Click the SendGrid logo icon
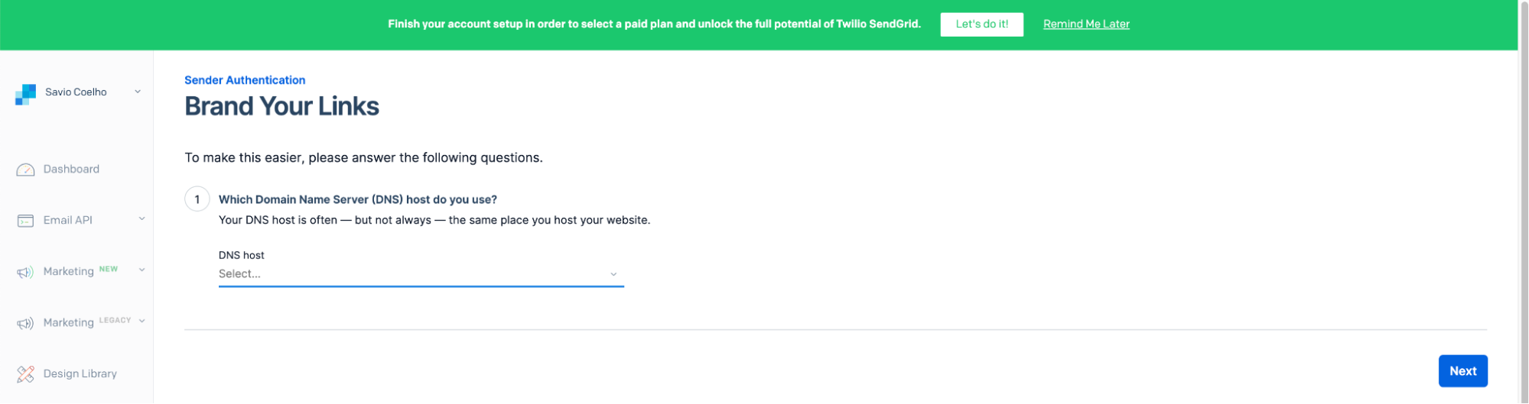Viewport: 1529px width, 404px height. (25, 94)
